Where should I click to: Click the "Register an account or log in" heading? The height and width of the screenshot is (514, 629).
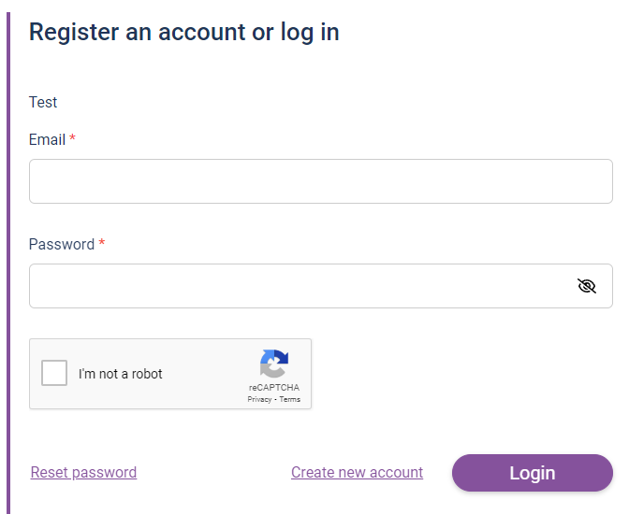click(183, 32)
